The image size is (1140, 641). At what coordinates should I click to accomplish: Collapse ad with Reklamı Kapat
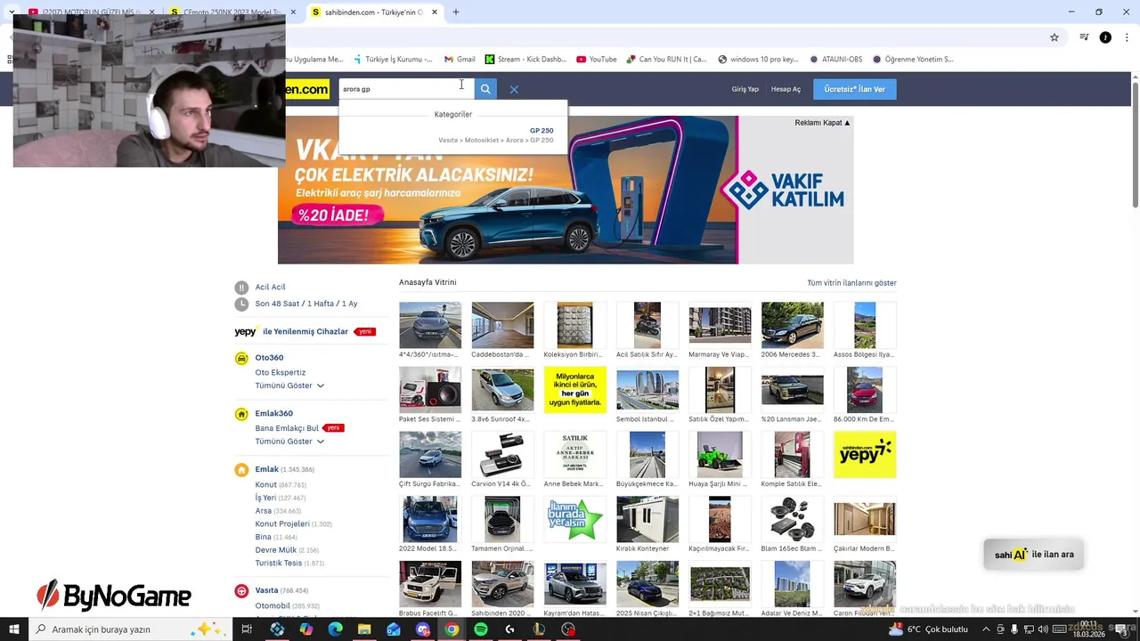[822, 123]
